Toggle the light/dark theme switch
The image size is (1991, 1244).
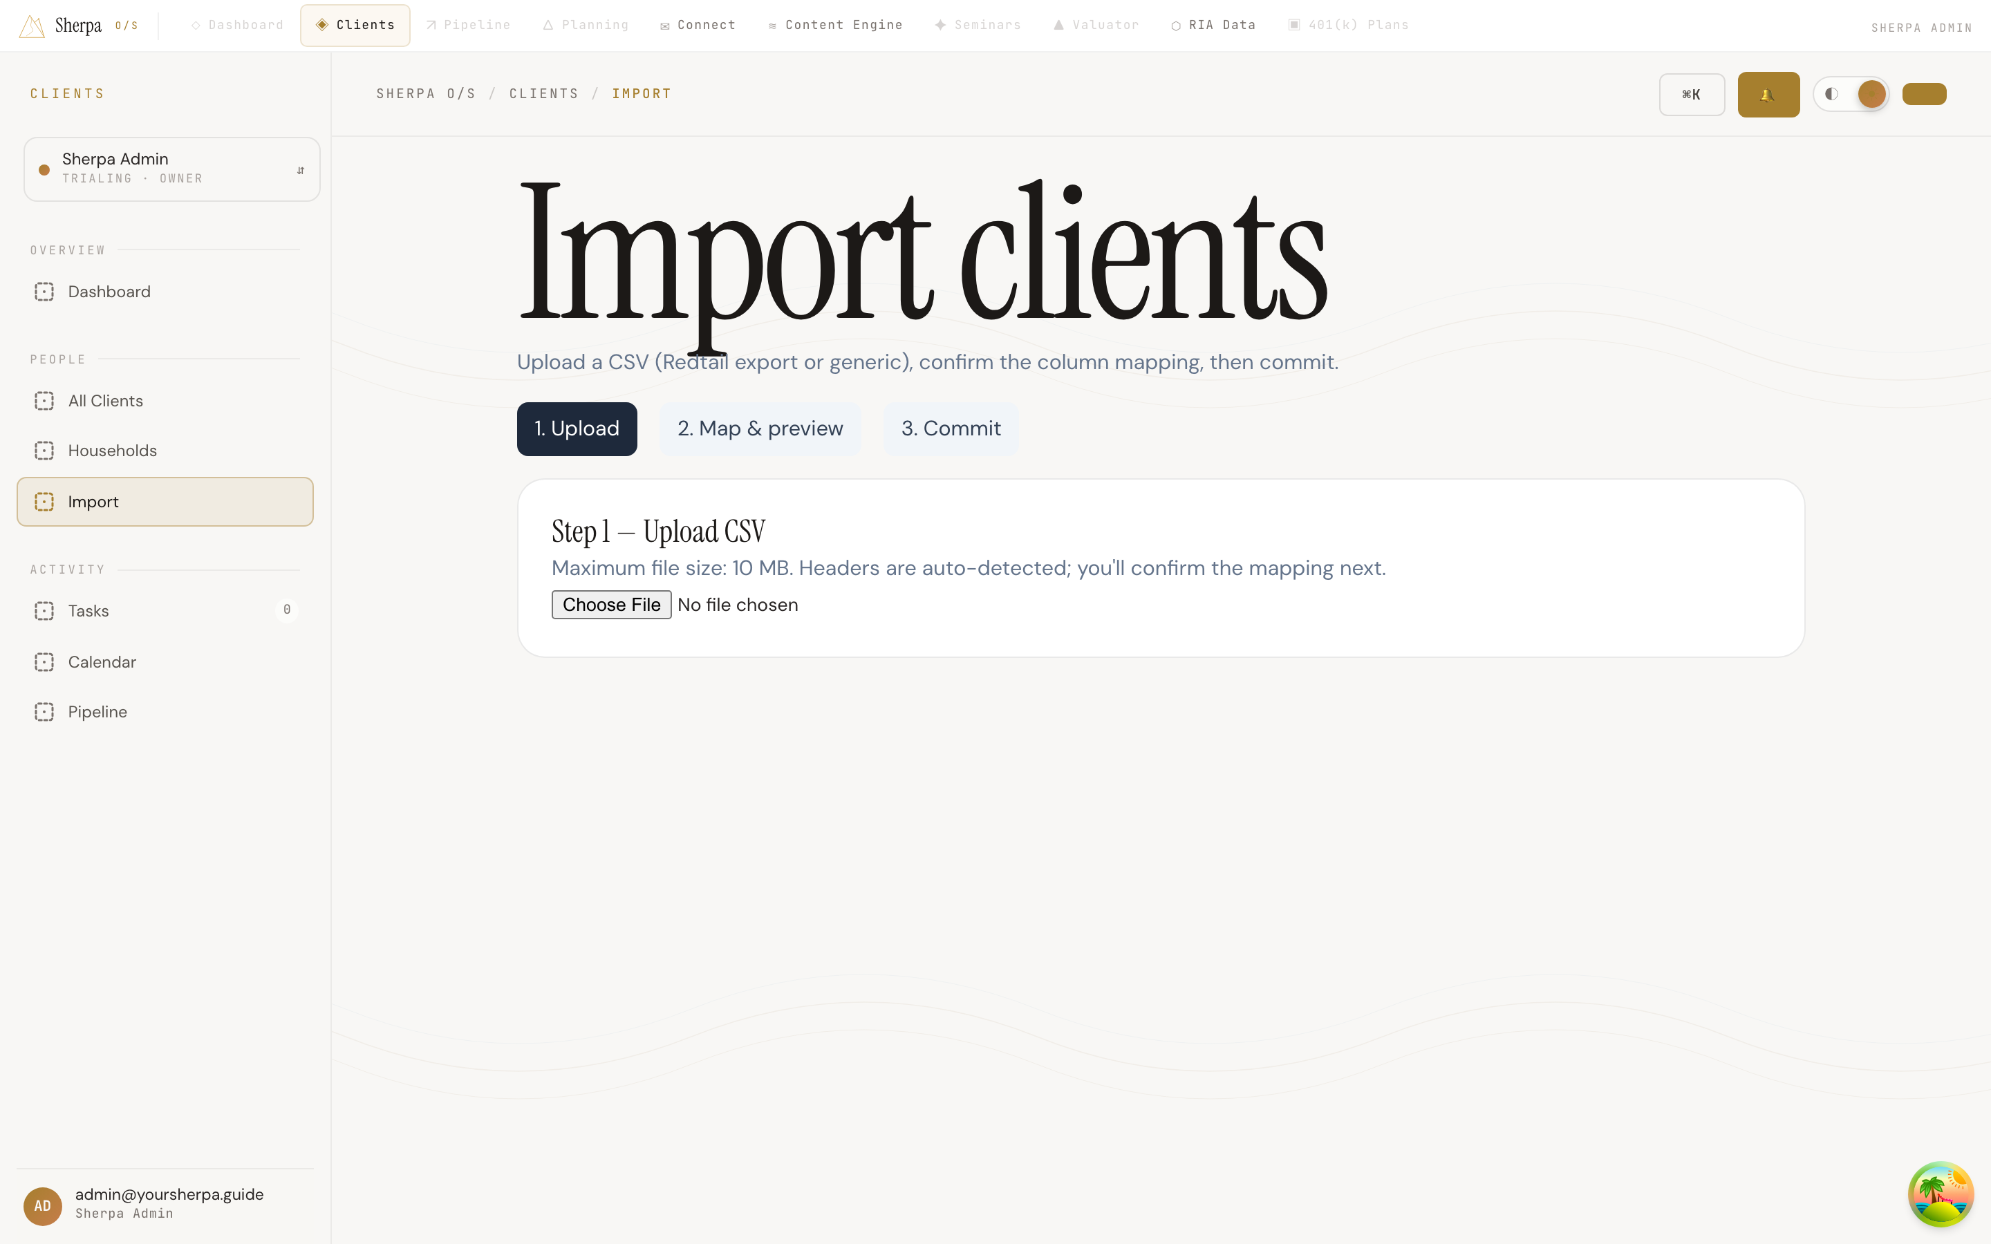1850,94
